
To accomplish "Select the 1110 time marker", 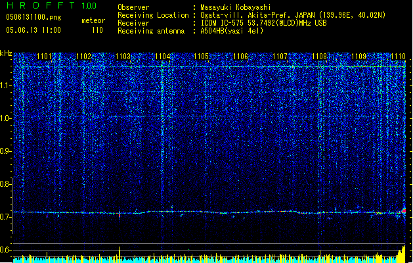I will 399,57.
